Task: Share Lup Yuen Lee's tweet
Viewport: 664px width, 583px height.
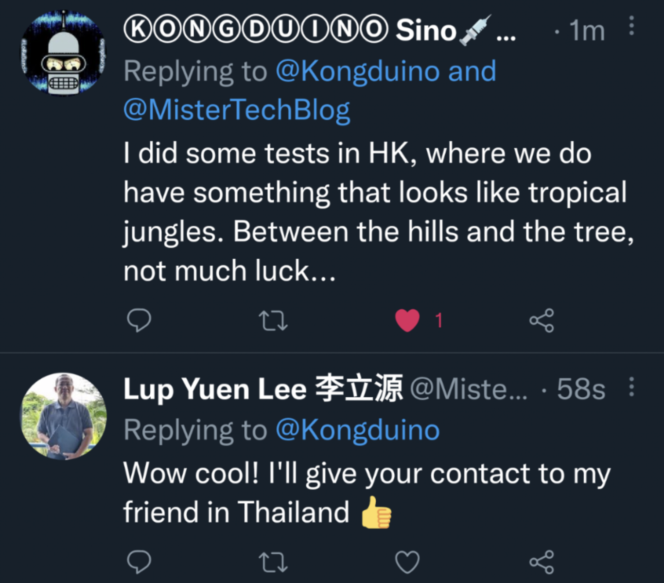Action: (541, 562)
